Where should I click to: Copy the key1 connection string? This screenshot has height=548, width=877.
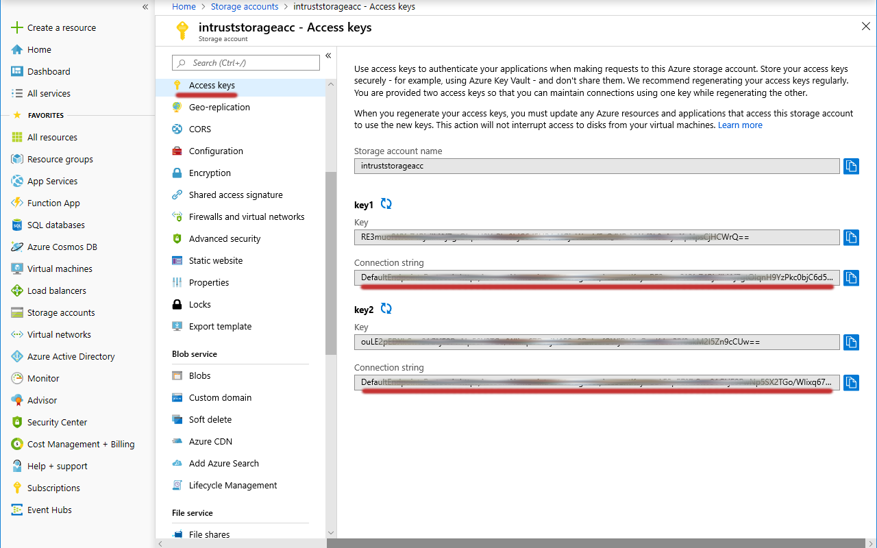851,277
